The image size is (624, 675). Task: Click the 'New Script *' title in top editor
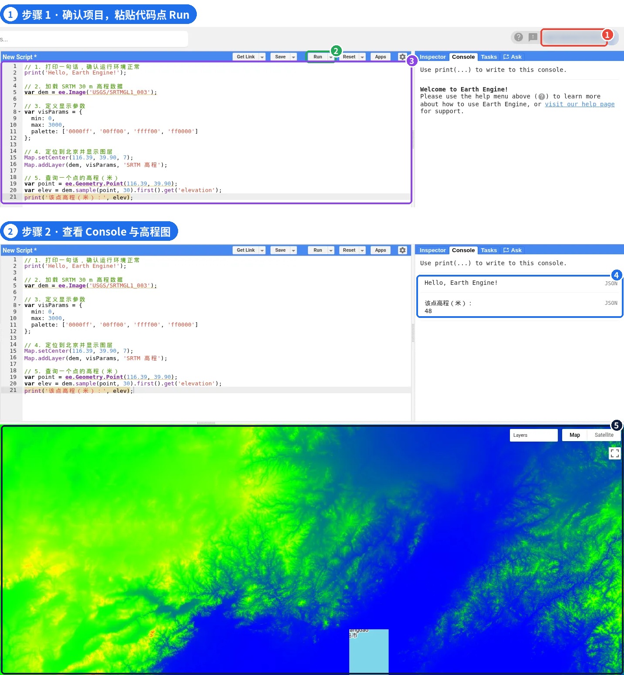20,57
